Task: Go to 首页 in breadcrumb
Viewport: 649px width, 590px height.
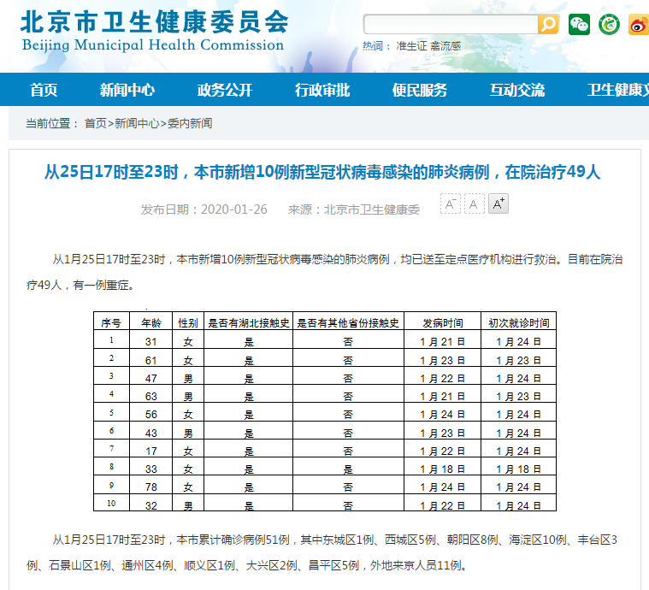Action: pos(96,123)
